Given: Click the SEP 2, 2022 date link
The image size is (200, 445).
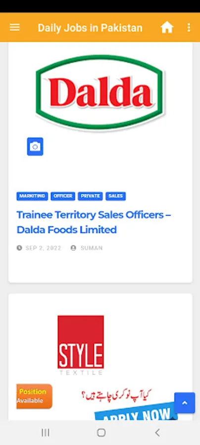Looking at the screenshot, I should point(43,248).
